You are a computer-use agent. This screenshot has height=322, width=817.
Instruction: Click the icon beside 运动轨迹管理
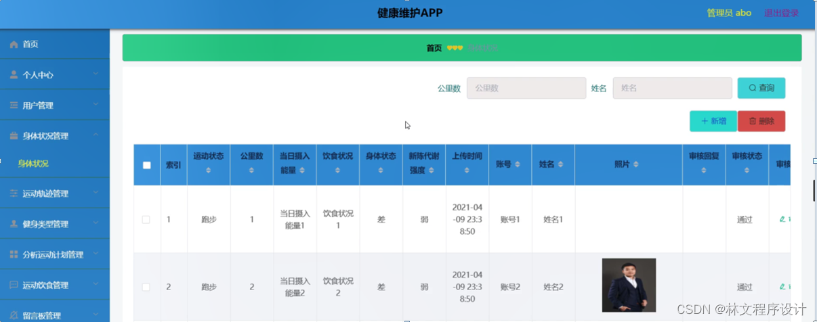14,194
